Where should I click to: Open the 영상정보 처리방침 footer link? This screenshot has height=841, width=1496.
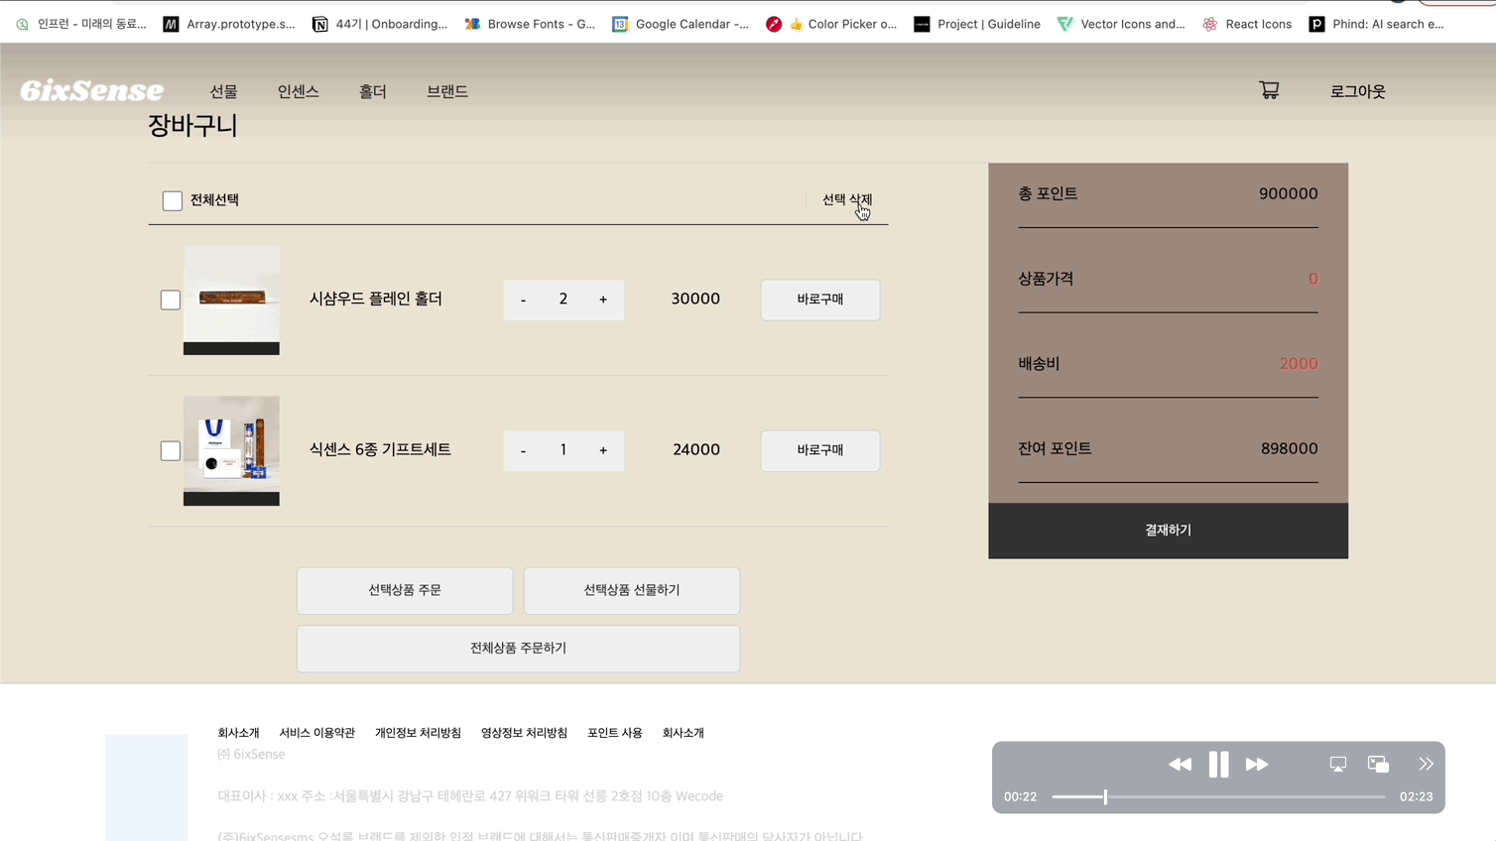[524, 733]
